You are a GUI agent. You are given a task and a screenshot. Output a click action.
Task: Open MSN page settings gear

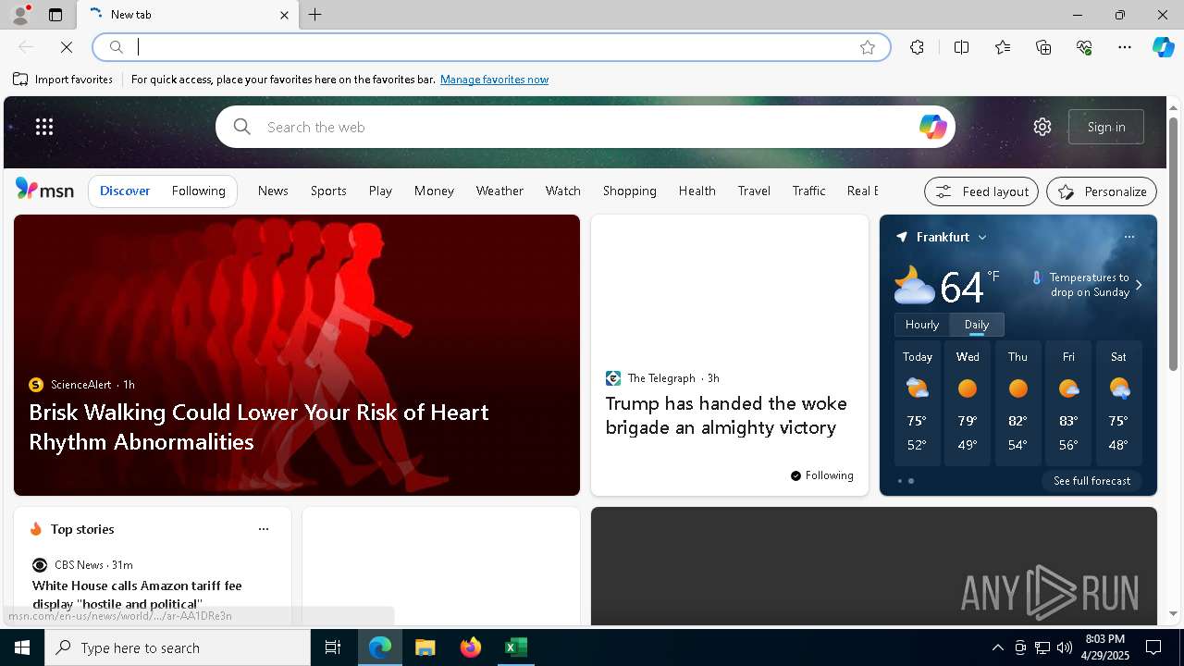click(x=1042, y=127)
